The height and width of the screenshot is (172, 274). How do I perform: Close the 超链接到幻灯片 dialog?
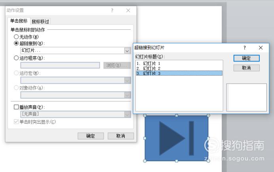[261, 48]
